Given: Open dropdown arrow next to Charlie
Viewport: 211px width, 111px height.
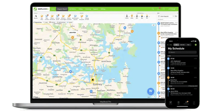Looking at the screenshot, I should click(129, 17).
